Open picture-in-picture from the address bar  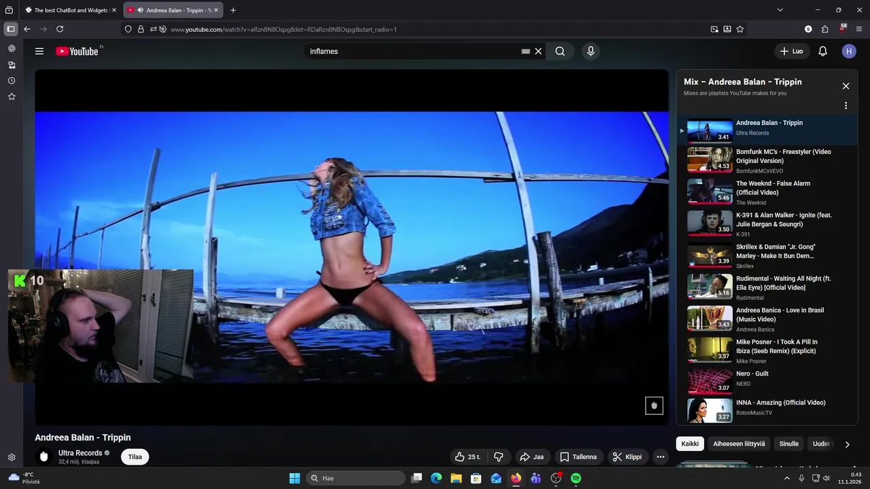(714, 29)
